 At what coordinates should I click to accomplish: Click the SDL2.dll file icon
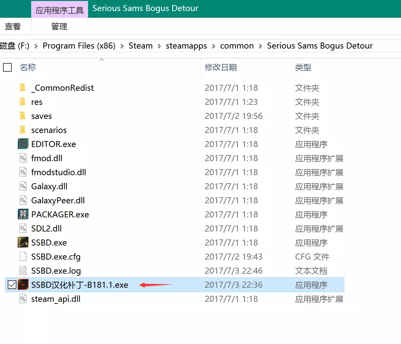pos(23,228)
